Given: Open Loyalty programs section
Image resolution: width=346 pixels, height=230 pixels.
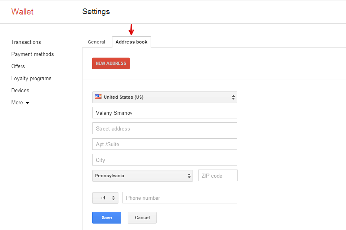Looking at the screenshot, I should pyautogui.click(x=31, y=78).
